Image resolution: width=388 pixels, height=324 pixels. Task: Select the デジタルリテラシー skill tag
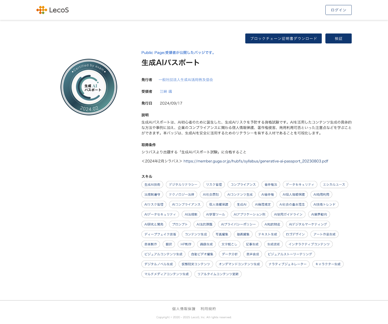pyautogui.click(x=183, y=185)
